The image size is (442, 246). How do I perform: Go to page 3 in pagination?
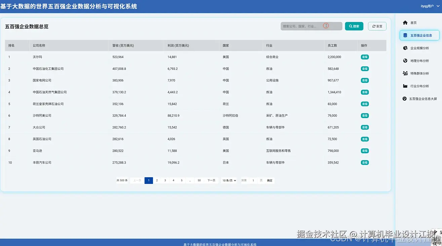coord(165,180)
